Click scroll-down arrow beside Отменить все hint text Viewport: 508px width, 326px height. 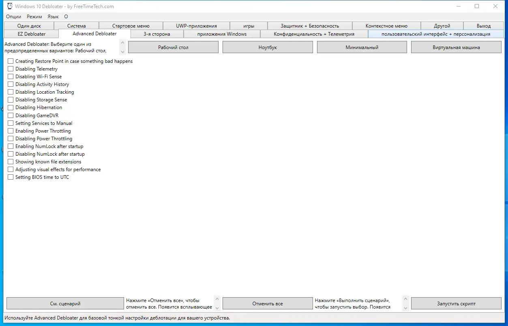point(217,308)
